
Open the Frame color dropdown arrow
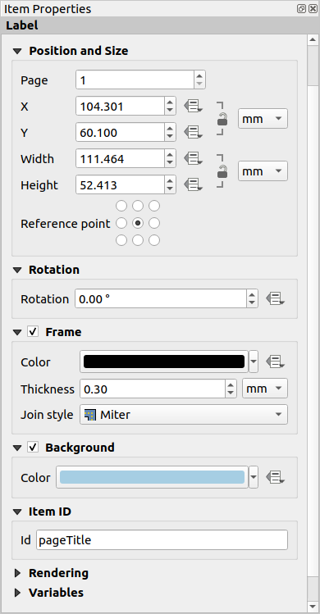[x=254, y=362]
